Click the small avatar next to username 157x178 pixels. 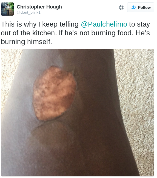click(7, 9)
